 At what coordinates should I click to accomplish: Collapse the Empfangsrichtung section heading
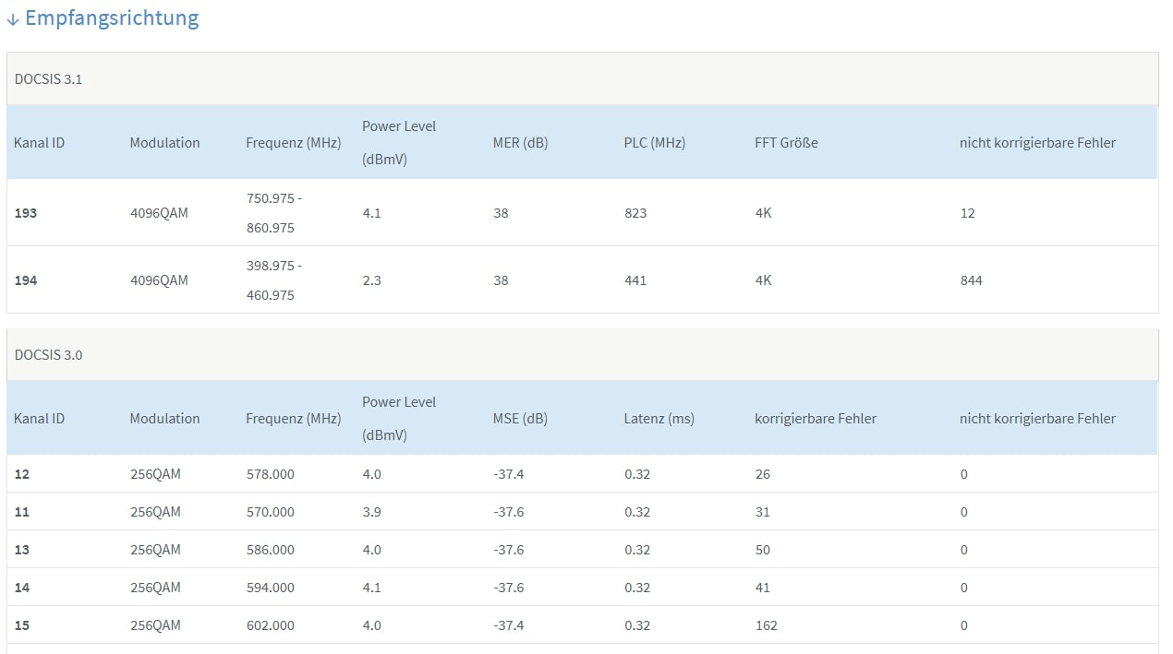112,18
